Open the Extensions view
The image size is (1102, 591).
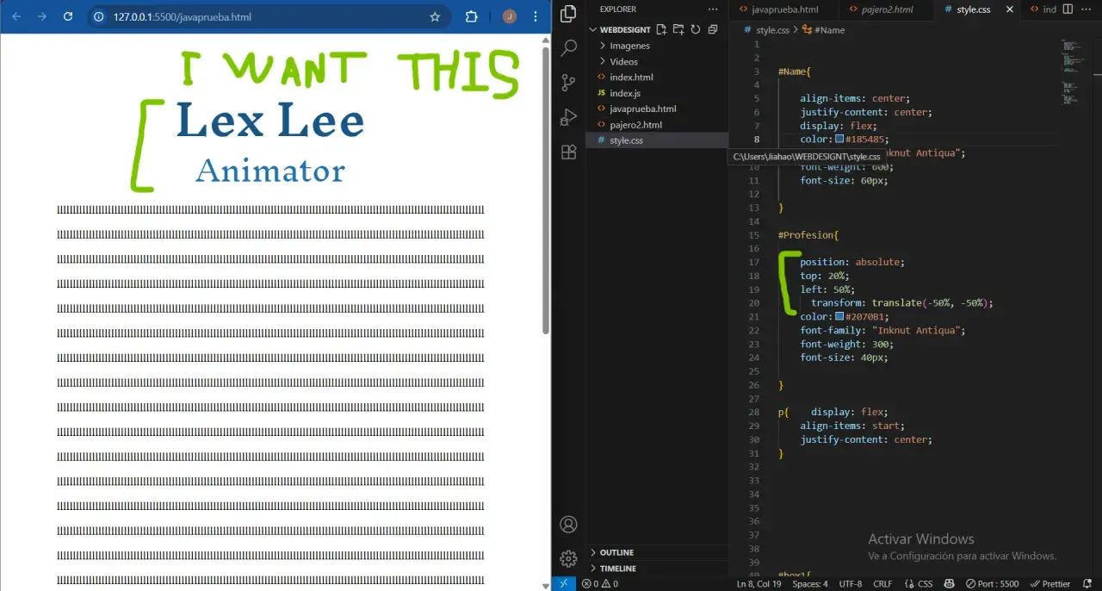pos(568,152)
